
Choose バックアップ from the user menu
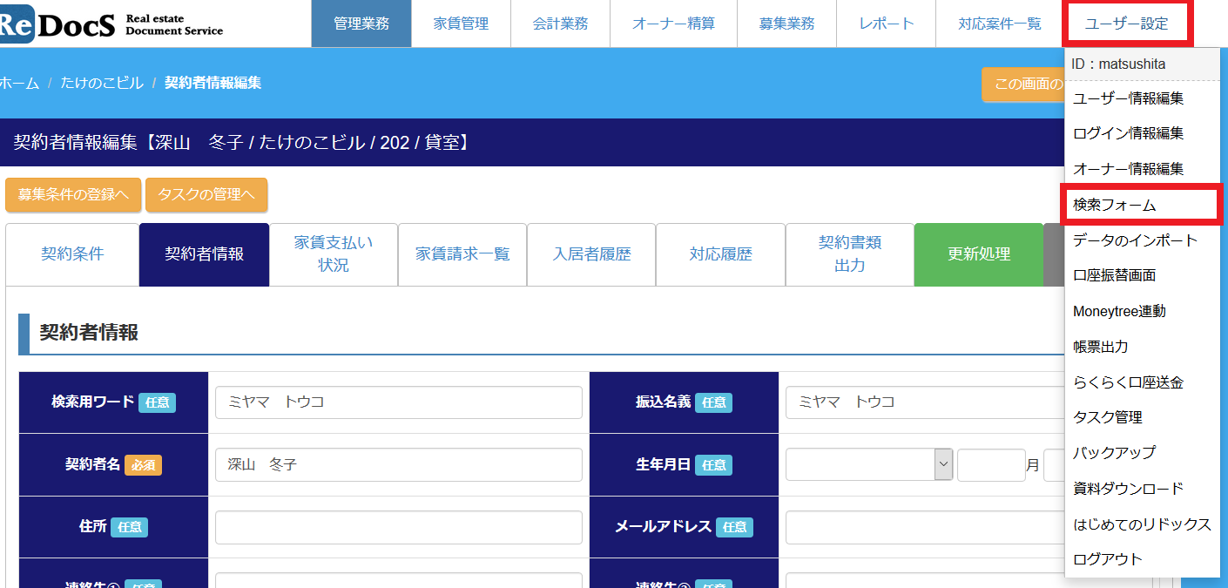tap(1114, 453)
